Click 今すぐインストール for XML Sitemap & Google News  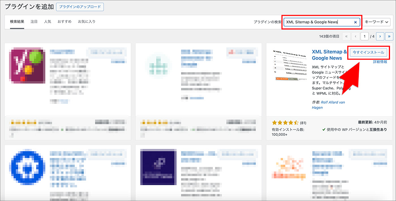(x=368, y=53)
